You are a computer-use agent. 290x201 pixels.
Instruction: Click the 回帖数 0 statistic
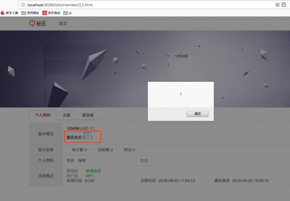click(x=106, y=150)
